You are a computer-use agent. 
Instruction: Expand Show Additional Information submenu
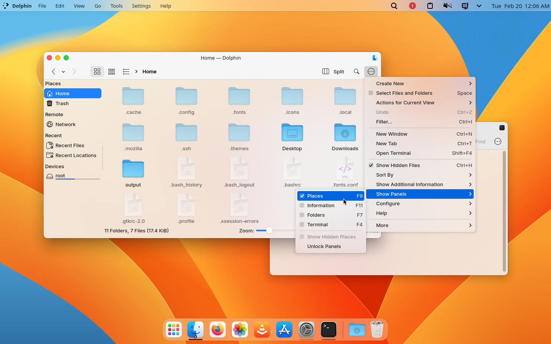point(420,184)
